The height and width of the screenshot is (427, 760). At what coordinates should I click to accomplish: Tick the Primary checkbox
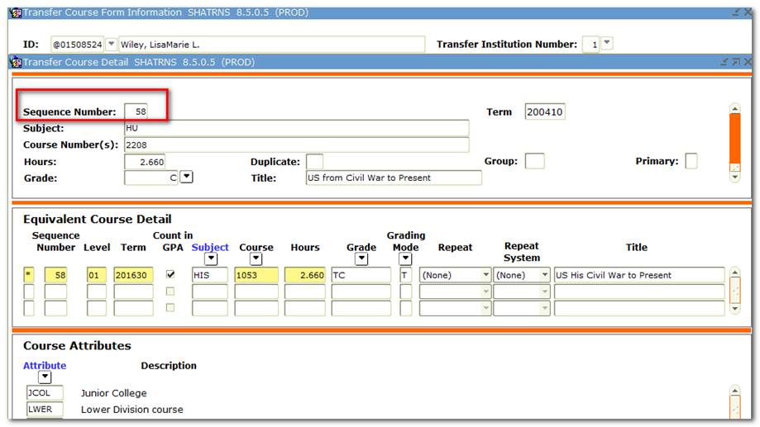click(x=691, y=161)
